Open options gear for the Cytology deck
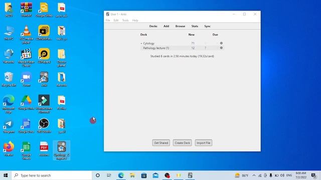 point(221,43)
